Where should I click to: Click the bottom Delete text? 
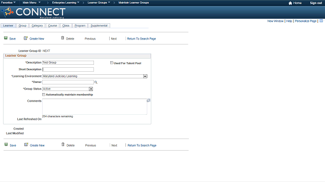pos(71,146)
